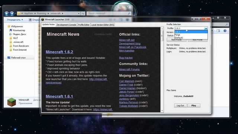Open Daniel Kaplan's Twitter link

coord(127,88)
